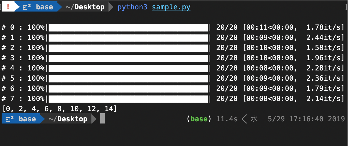Viewport: 348px width, 146px height.
Task: Click the # 3 progress bar
Action: click(128, 58)
